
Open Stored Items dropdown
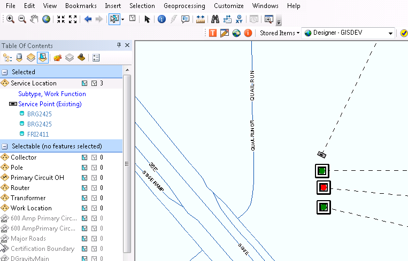pos(280,33)
